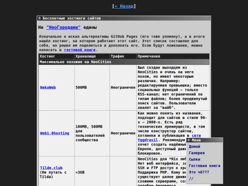The image size is (248, 186).
Task: Open the Tilde.club link
Action: pyautogui.click(x=51, y=168)
